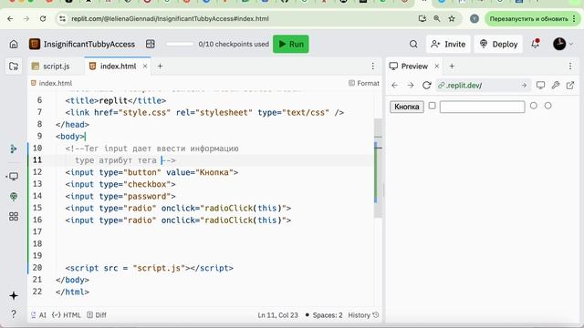This screenshot has height=328, width=584.
Task: Open the search magnifier in the Replit header
Action: click(x=413, y=45)
